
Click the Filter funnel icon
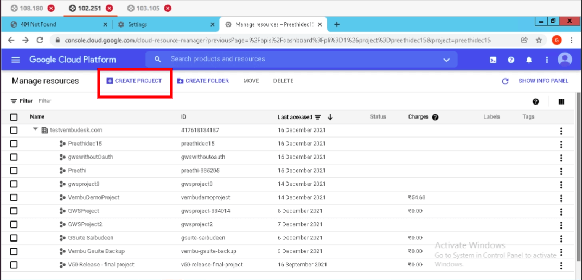pos(14,101)
